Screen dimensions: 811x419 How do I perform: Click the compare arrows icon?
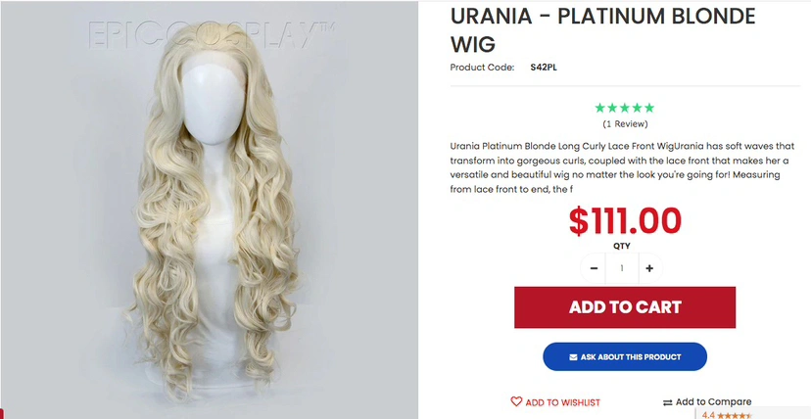[x=668, y=402]
